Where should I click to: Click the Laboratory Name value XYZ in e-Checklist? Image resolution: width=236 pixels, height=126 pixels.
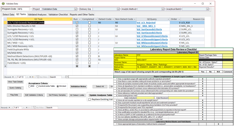pos(167,55)
